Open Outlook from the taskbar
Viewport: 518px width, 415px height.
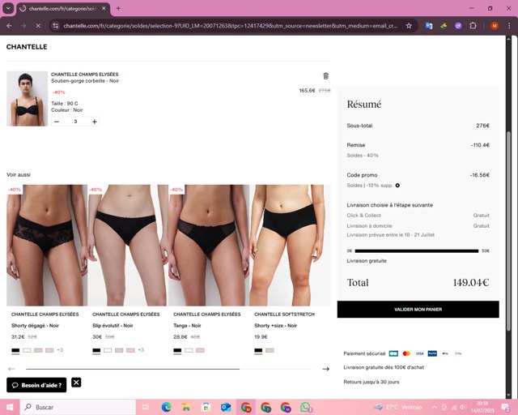coord(226,407)
